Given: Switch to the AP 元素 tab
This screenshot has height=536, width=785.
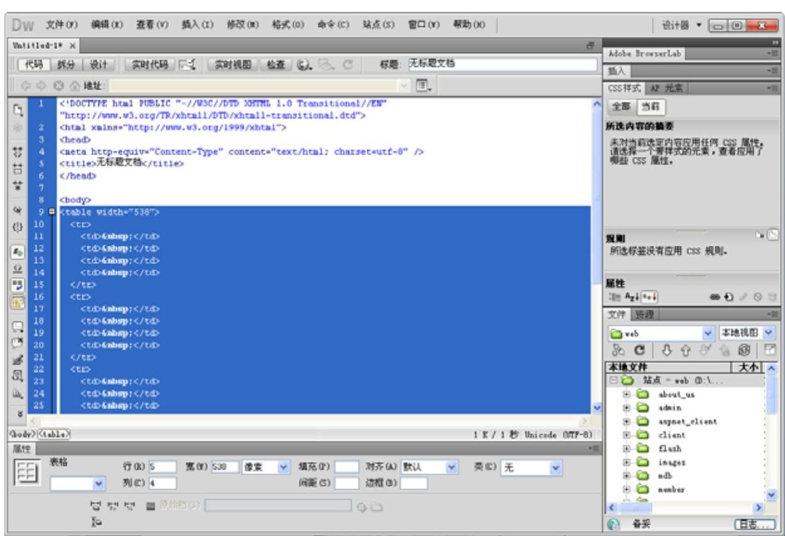Looking at the screenshot, I should [x=666, y=88].
